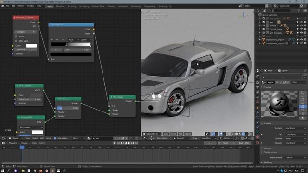The image size is (308, 173).
Task: Switch to the Shading workspace tab
Action: [111, 6]
